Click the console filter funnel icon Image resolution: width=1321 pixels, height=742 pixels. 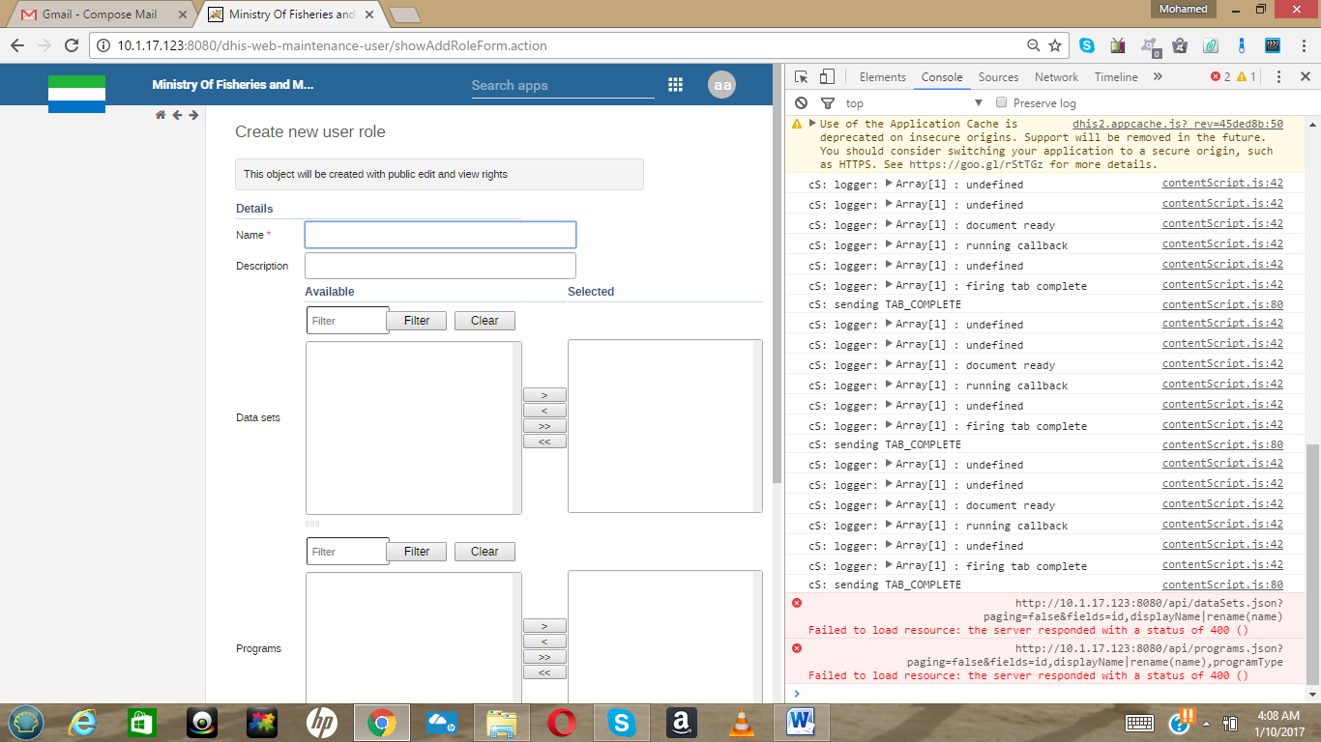828,103
